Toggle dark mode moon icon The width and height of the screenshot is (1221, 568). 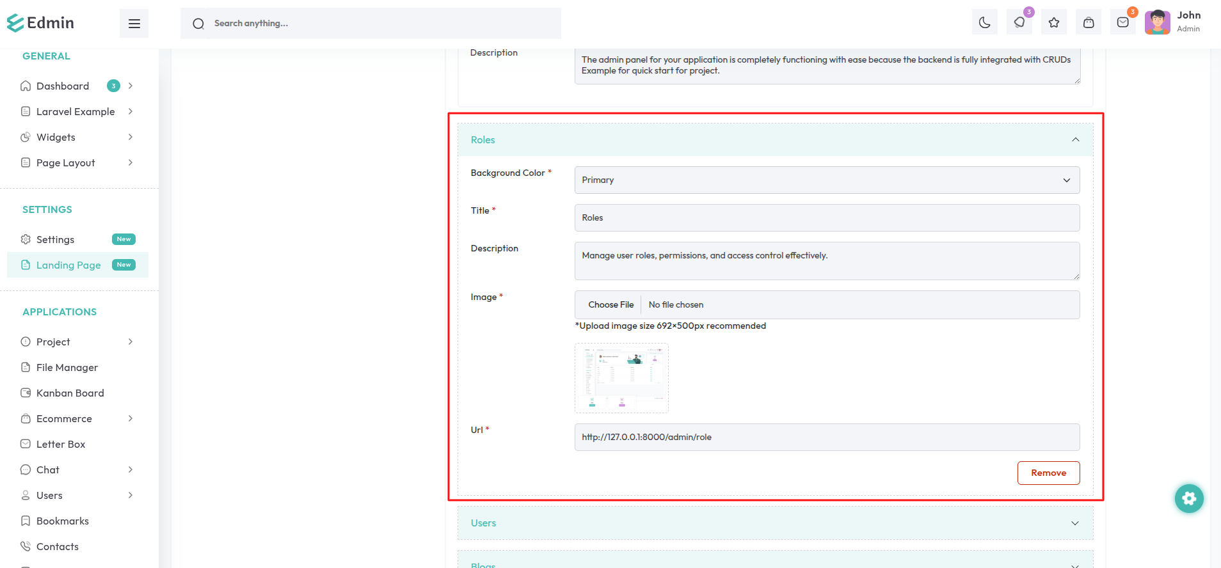tap(984, 23)
